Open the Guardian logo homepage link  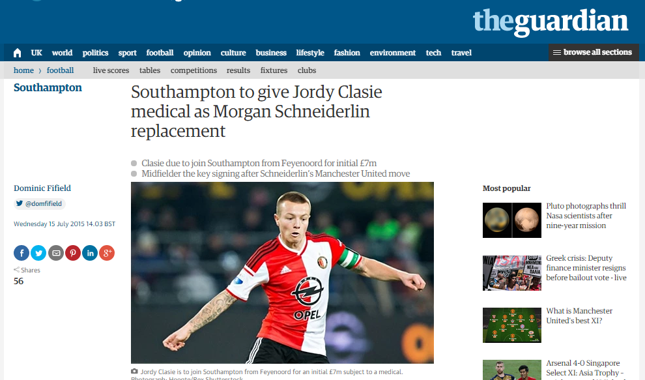(x=551, y=22)
